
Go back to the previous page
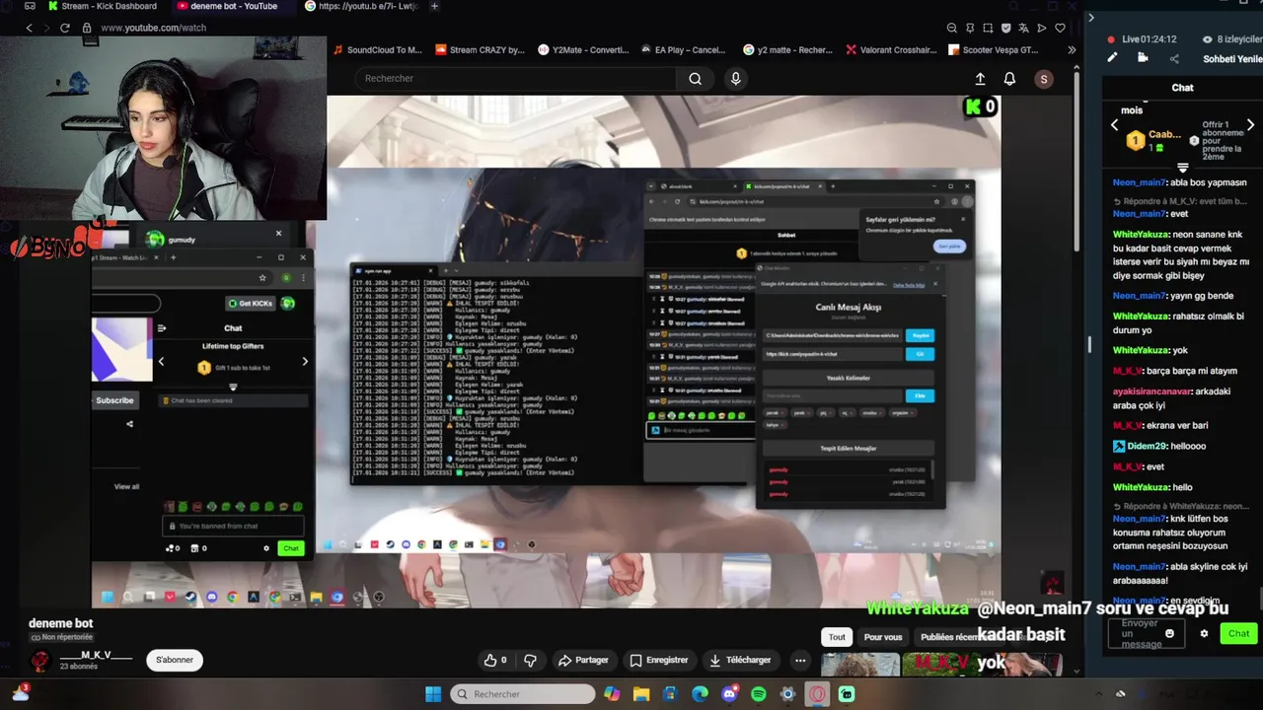(x=29, y=28)
